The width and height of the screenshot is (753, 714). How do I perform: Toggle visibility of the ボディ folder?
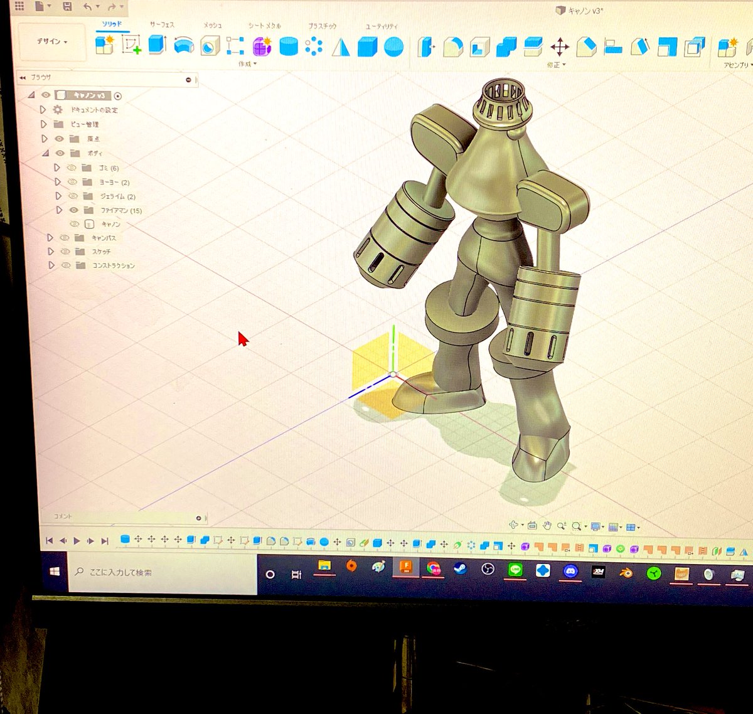pos(60,153)
